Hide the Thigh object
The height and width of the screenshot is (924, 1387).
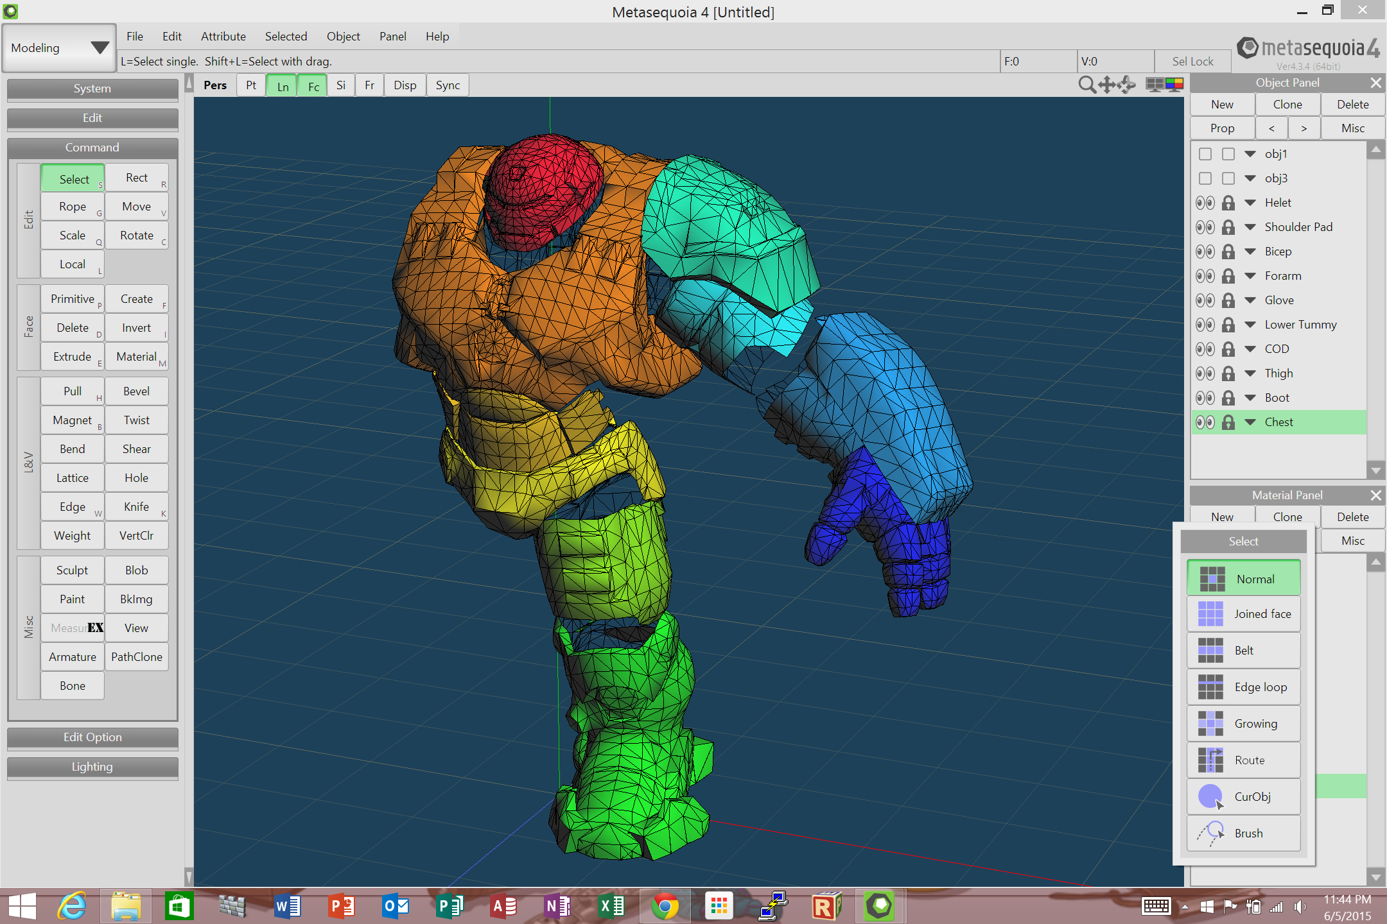[x=1205, y=373]
